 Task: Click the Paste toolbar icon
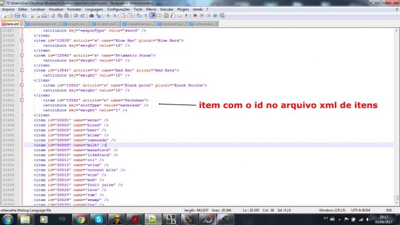[x=66, y=16]
